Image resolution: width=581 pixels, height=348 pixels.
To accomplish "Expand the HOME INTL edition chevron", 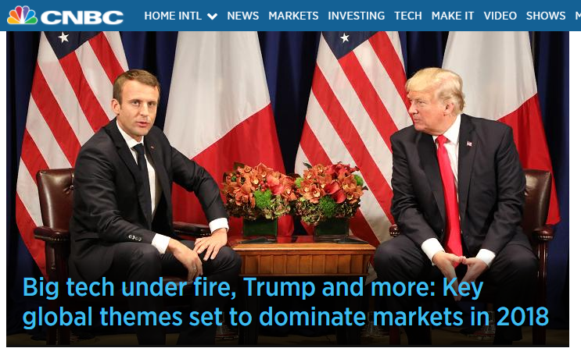I will point(212,16).
